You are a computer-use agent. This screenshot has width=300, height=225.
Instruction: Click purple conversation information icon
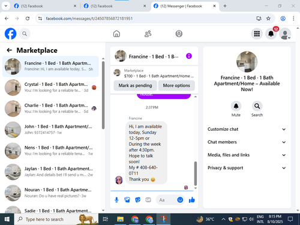click(x=189, y=56)
